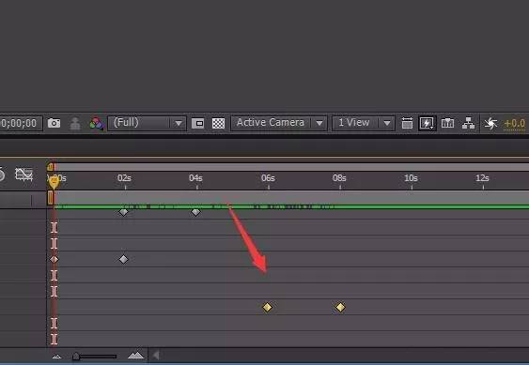
Task: Click the Timeline button icon in viewer bar
Action: point(447,123)
